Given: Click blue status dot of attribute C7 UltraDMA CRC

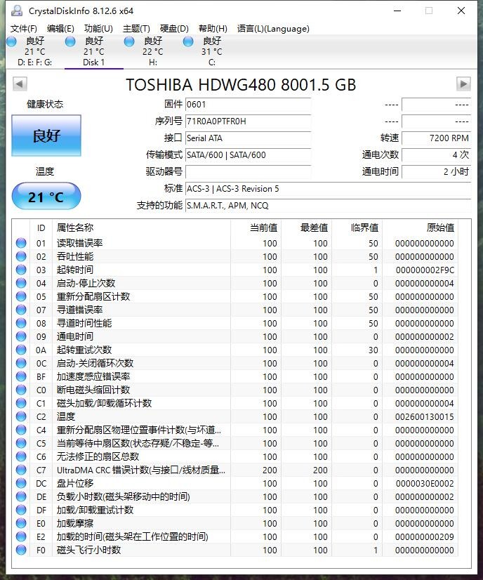Looking at the screenshot, I should pos(21,470).
